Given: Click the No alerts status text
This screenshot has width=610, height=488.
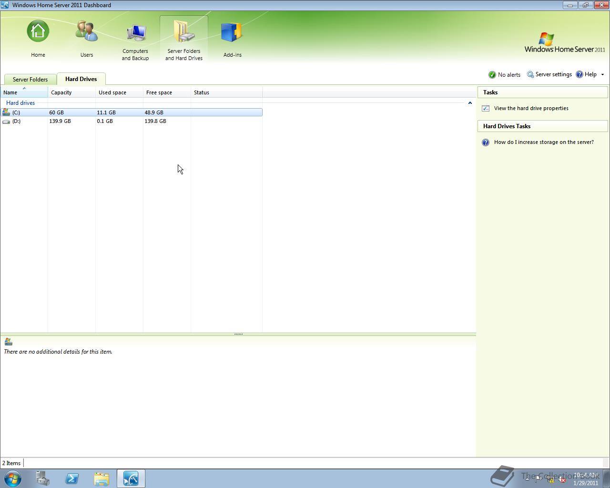Looking at the screenshot, I should click(x=509, y=75).
